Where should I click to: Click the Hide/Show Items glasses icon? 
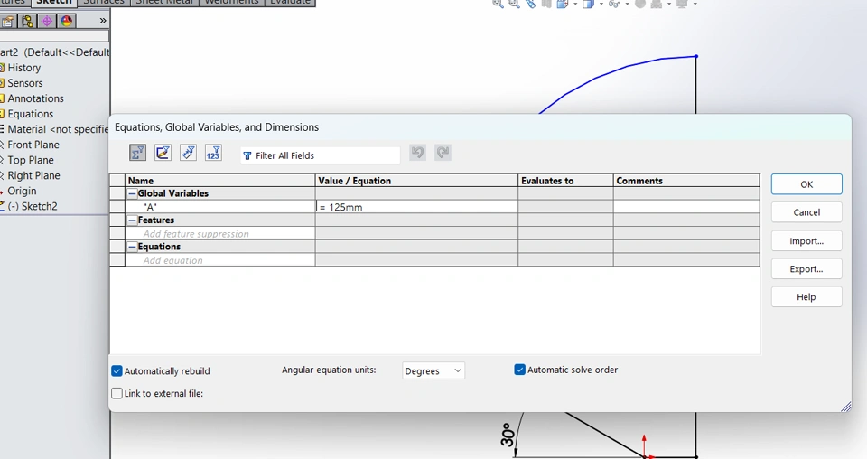(613, 4)
